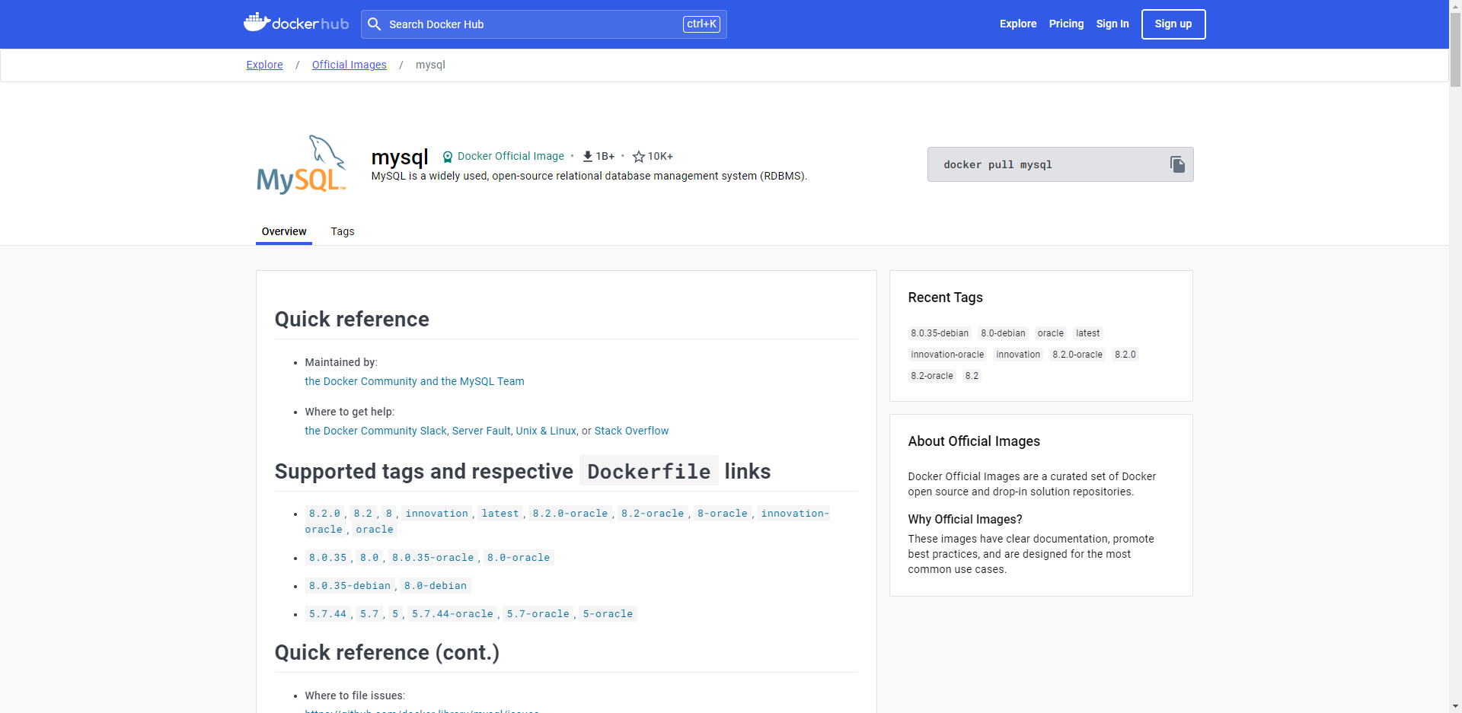Select the Overview tab

pos(284,231)
